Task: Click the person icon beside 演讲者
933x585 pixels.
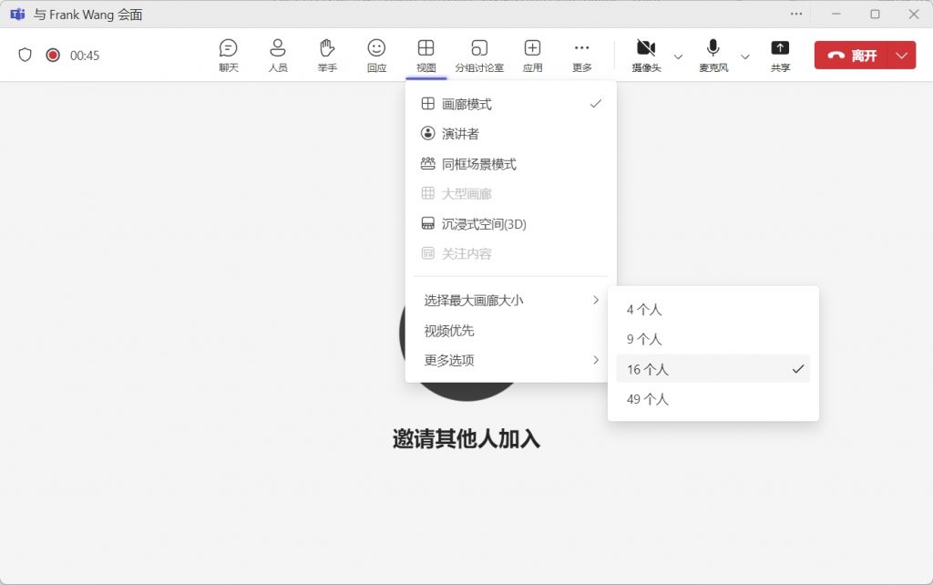Action: [x=428, y=133]
